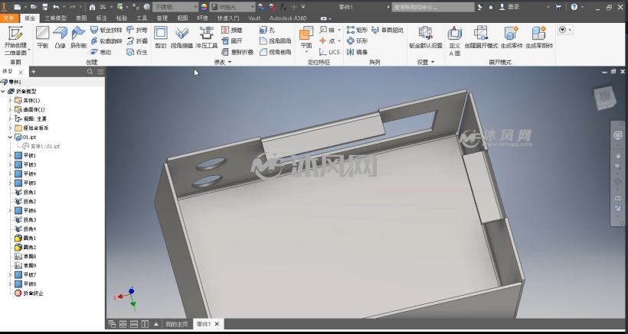628x334 pixels.
Task: Go to Home view icon
Action: click(92, 7)
